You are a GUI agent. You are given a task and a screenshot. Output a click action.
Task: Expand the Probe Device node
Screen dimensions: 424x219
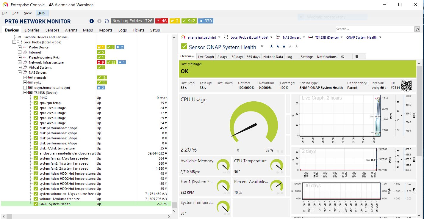(20, 47)
